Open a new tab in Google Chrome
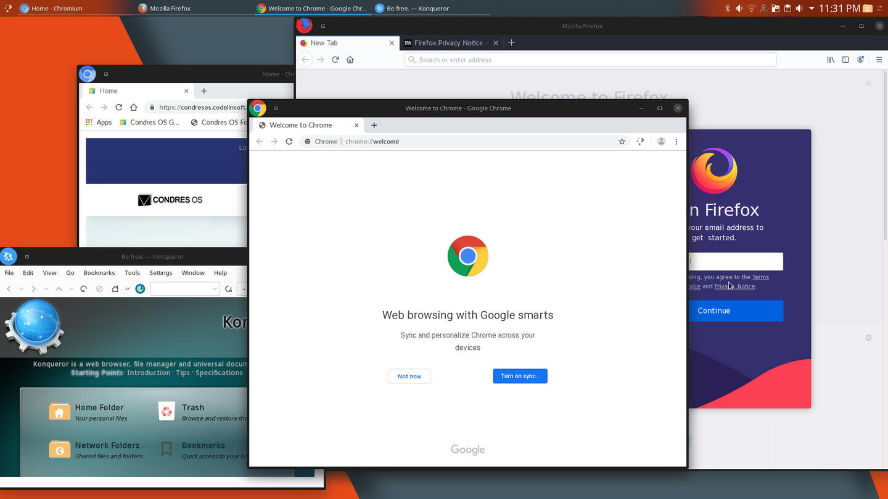This screenshot has width=888, height=499. coord(374,125)
